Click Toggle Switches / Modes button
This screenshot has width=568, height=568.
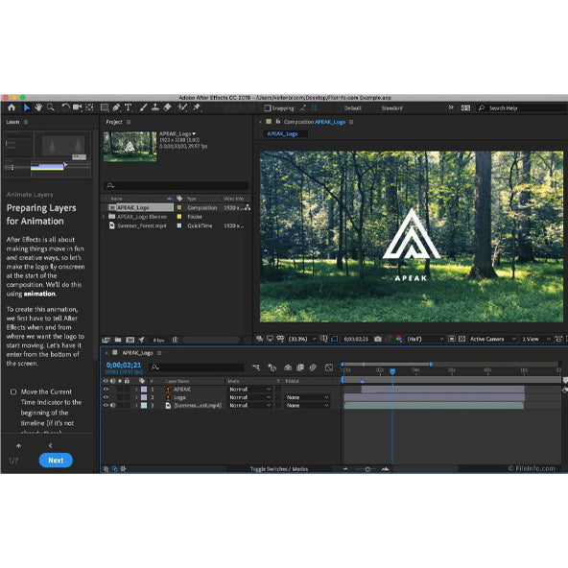[x=279, y=469]
